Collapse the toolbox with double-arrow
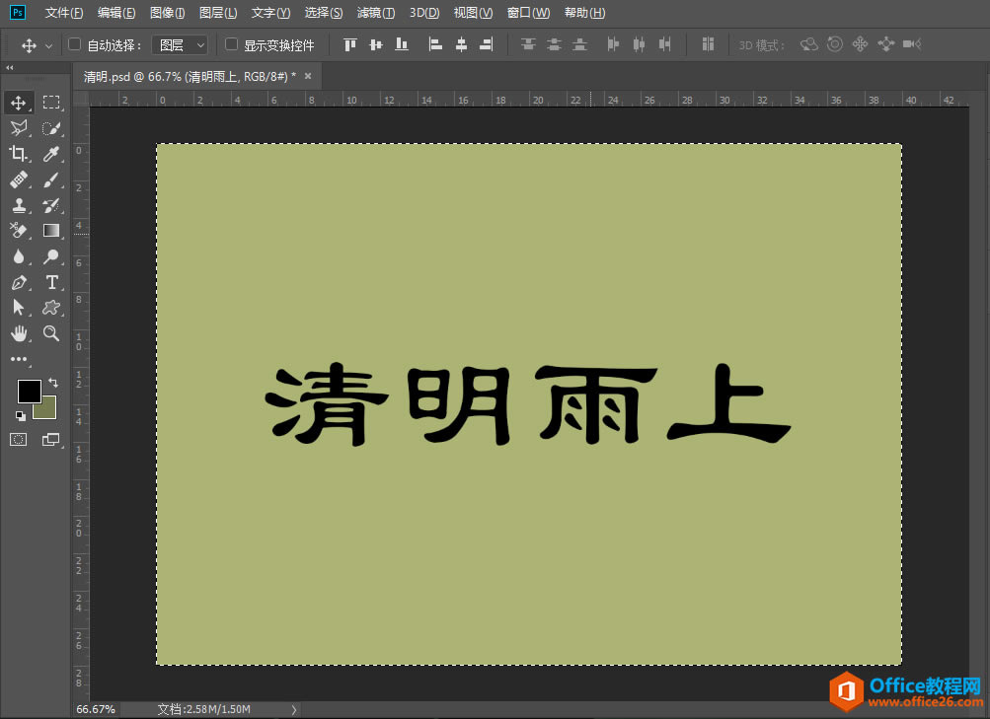 (10, 67)
